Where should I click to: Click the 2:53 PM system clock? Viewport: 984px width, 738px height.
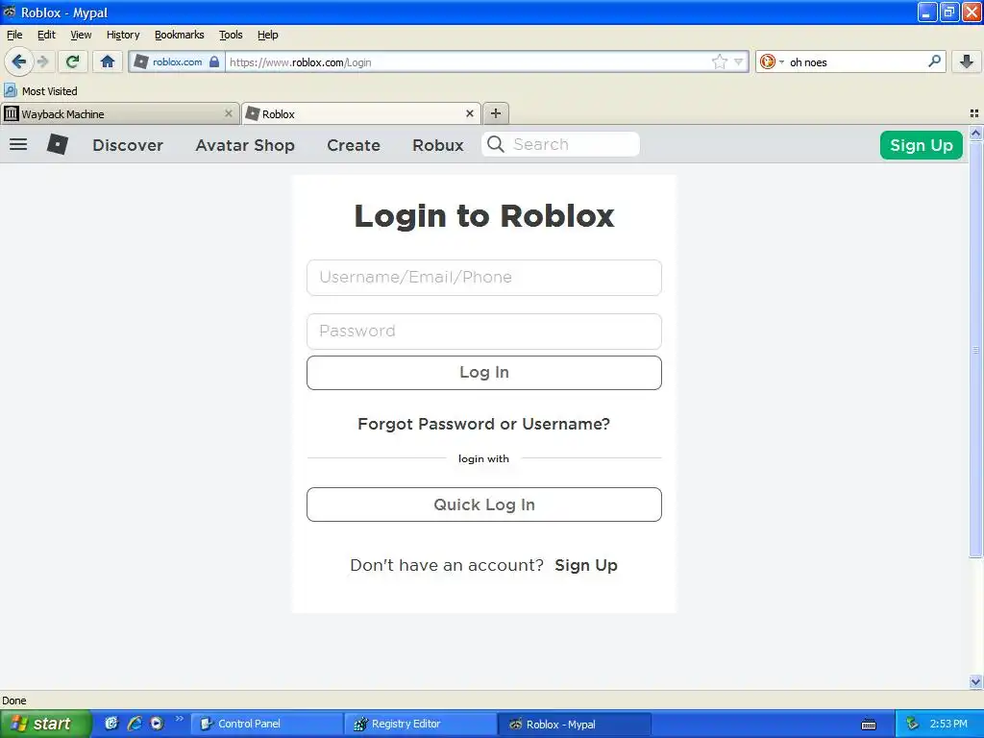click(948, 725)
